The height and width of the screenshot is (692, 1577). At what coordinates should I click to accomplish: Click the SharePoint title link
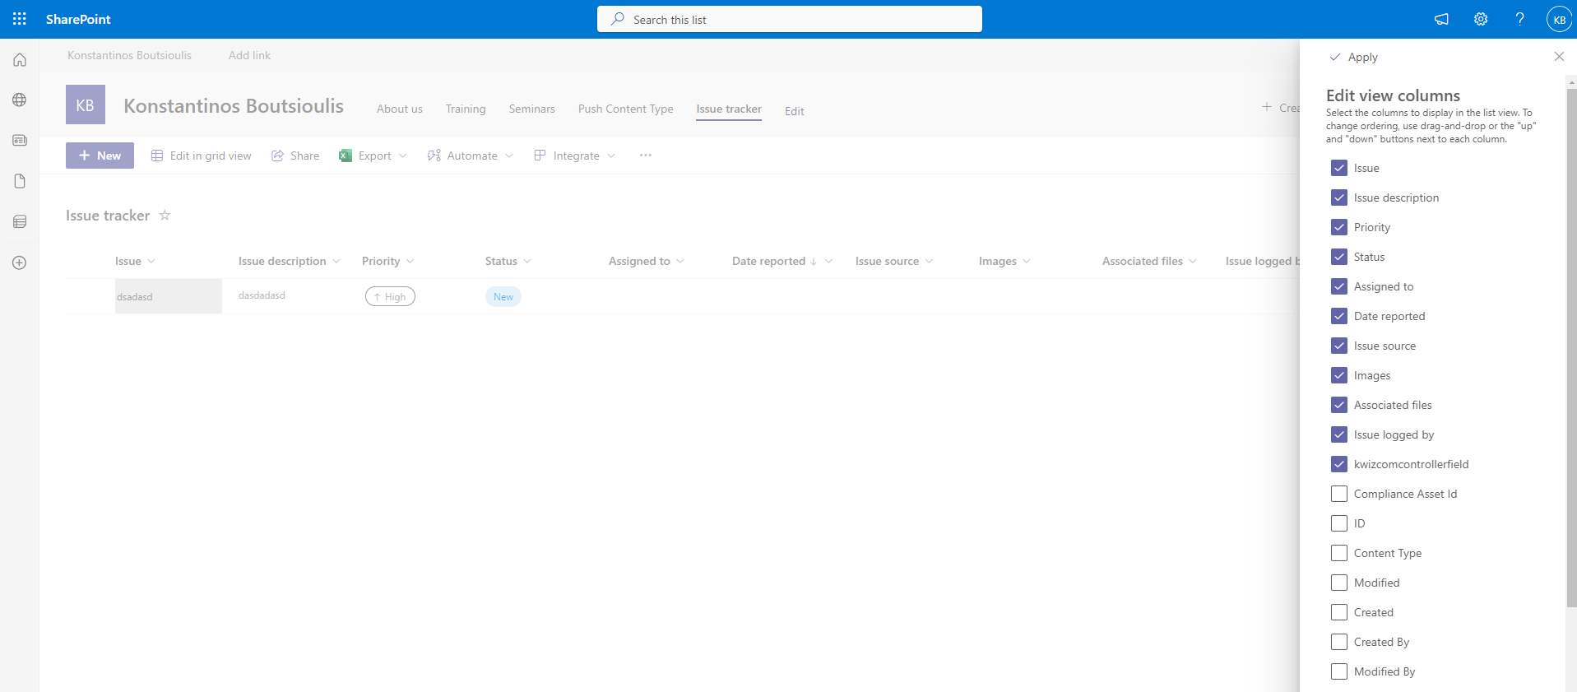(78, 19)
